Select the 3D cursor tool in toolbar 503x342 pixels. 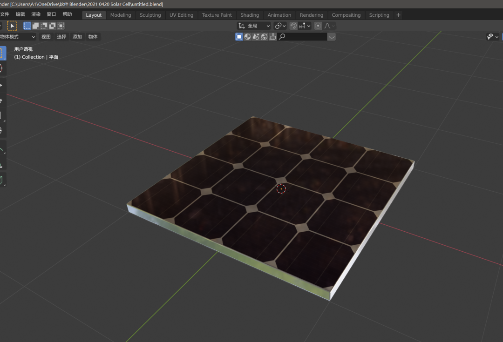[3, 68]
